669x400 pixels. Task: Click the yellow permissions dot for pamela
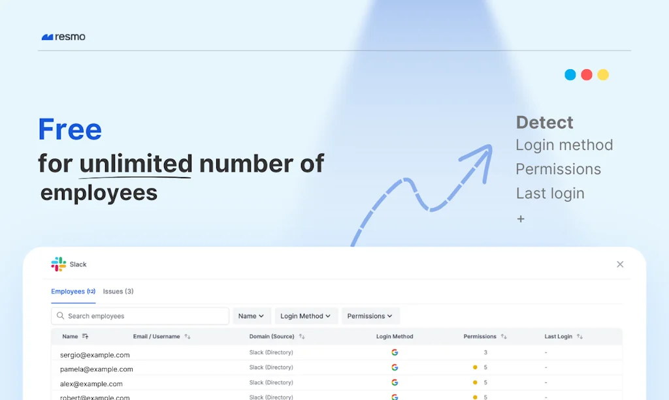click(475, 367)
